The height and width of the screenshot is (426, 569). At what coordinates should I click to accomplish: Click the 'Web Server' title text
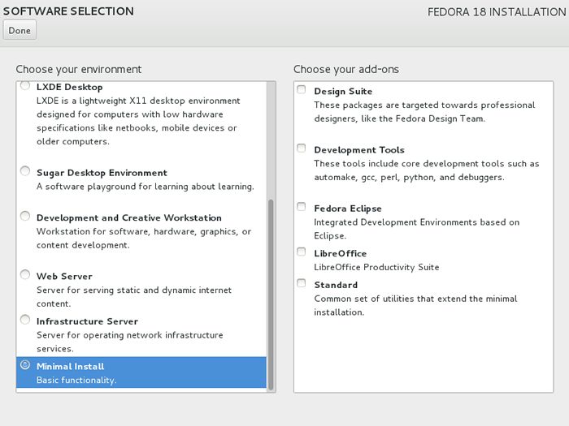pos(64,277)
